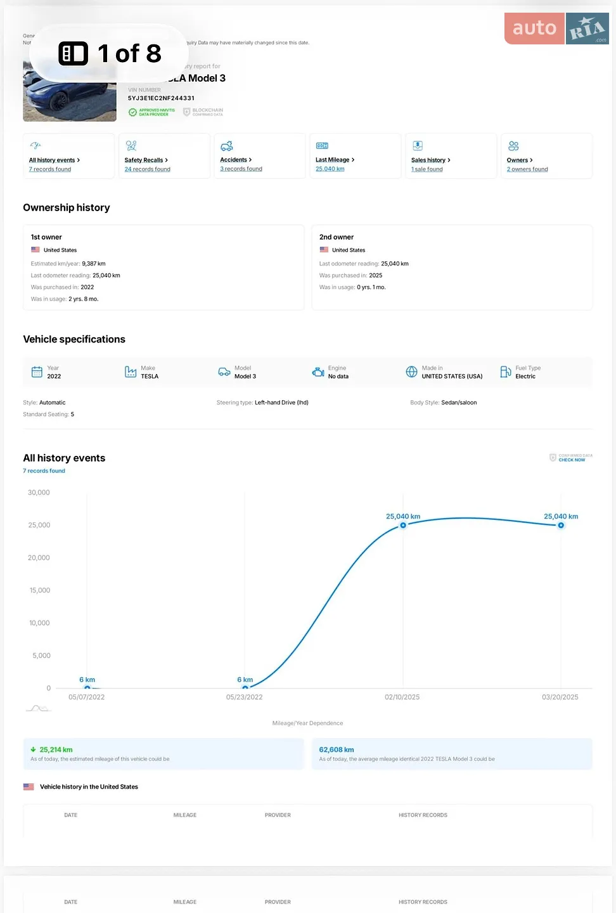
Task: Click the 05/07/2022 chart data point
Action: click(x=87, y=688)
